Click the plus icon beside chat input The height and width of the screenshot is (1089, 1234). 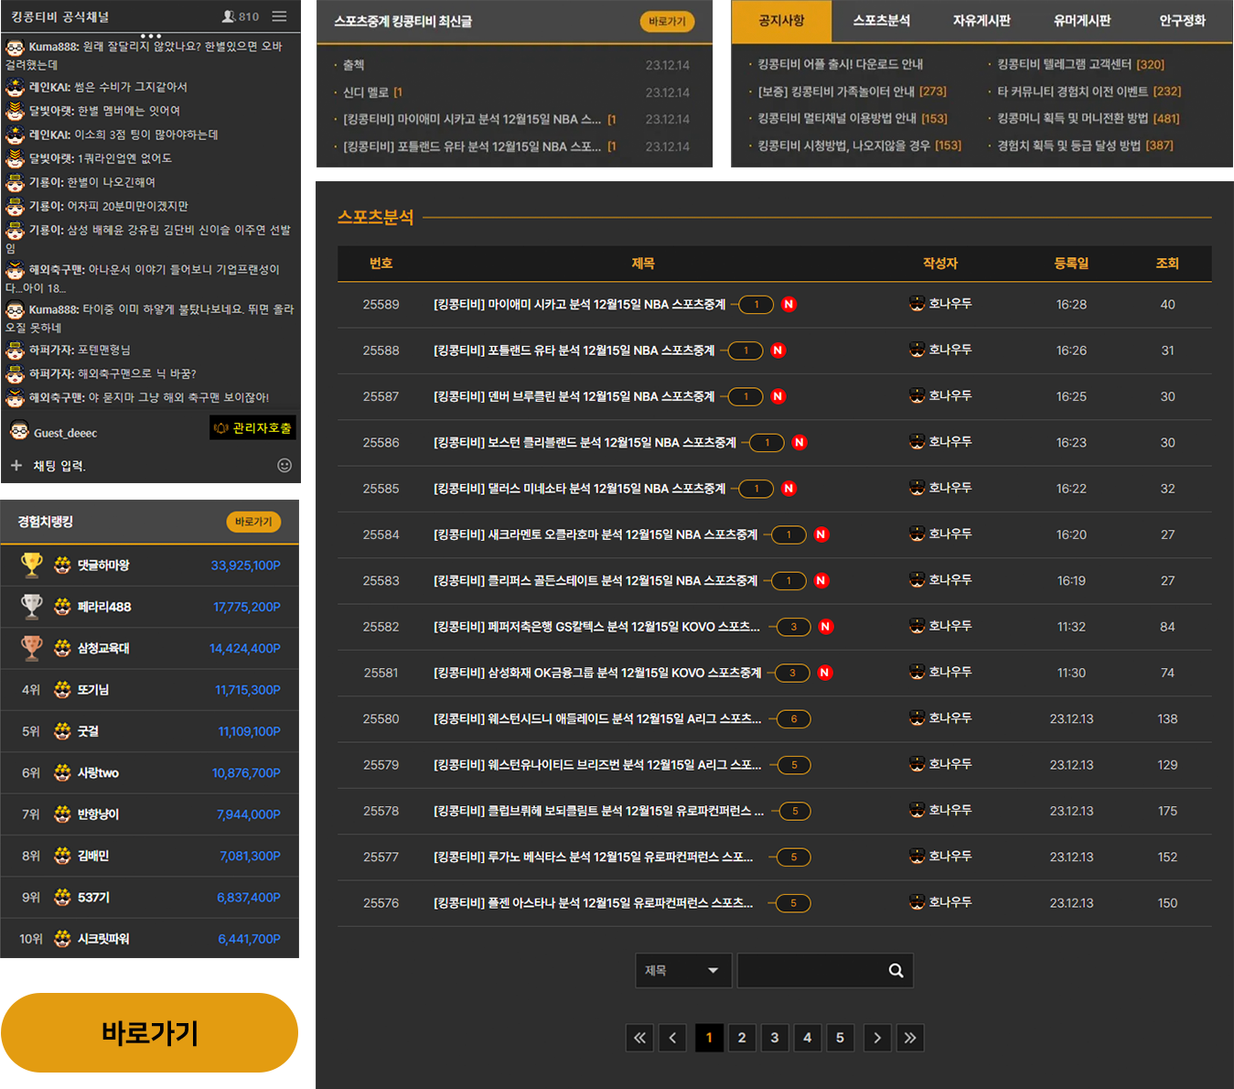16,466
